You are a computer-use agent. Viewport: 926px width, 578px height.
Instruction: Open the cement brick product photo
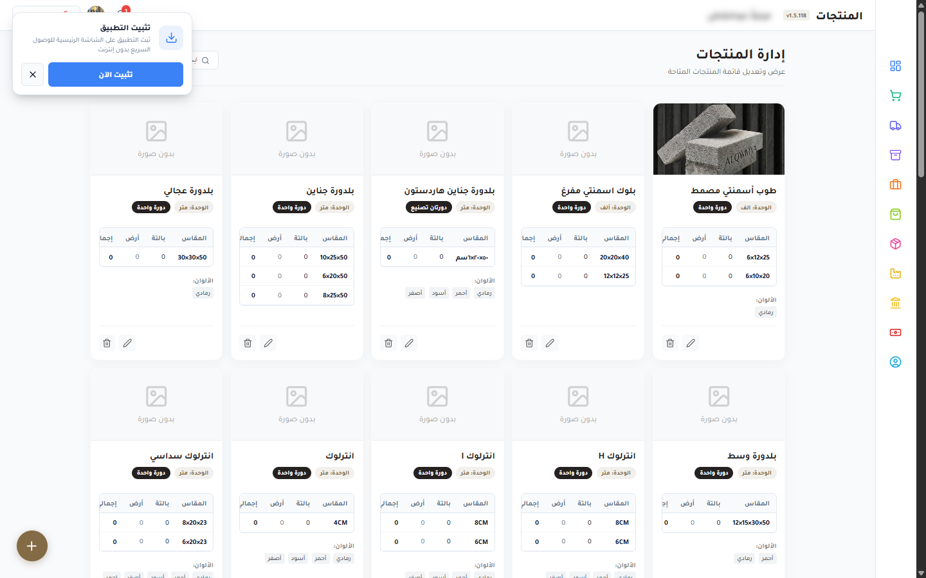pos(719,139)
